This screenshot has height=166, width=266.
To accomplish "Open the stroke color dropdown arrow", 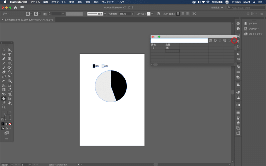I will [40, 14].
